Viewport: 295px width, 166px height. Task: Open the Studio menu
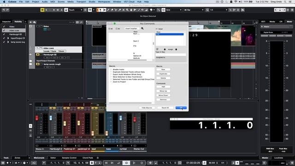tap(92, 2)
